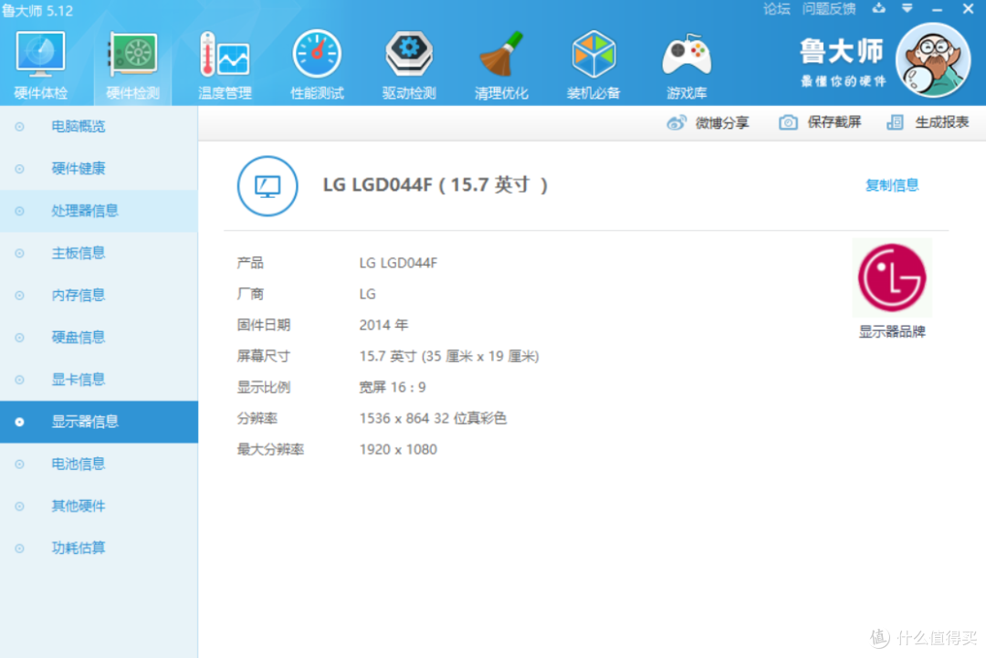Click the bullet icon beside 硬件健康
This screenshot has height=658, width=986.
click(x=19, y=169)
